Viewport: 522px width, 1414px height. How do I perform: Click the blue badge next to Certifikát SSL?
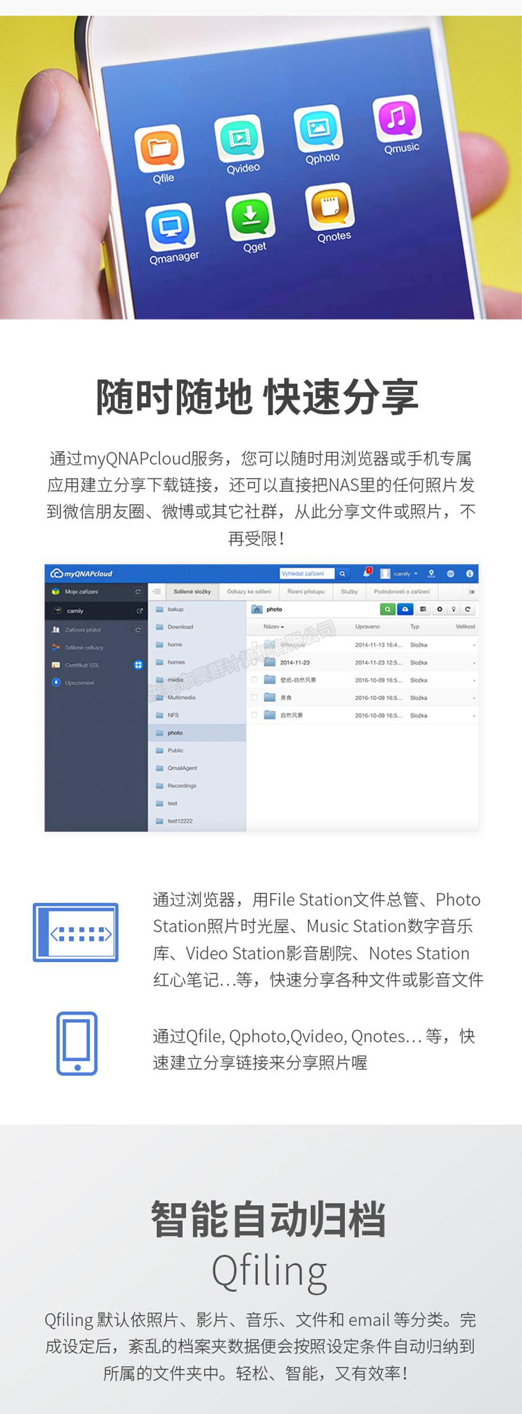(x=138, y=665)
